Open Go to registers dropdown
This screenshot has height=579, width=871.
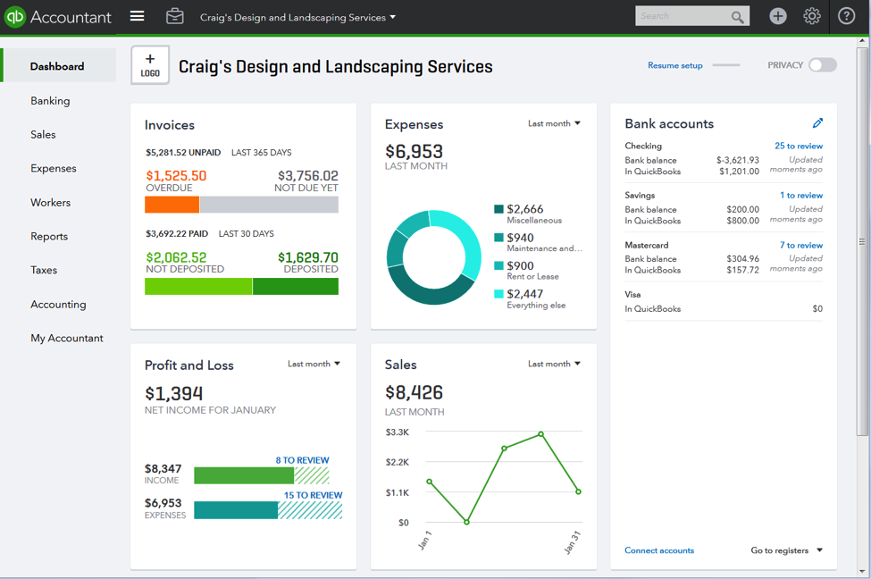[786, 550]
